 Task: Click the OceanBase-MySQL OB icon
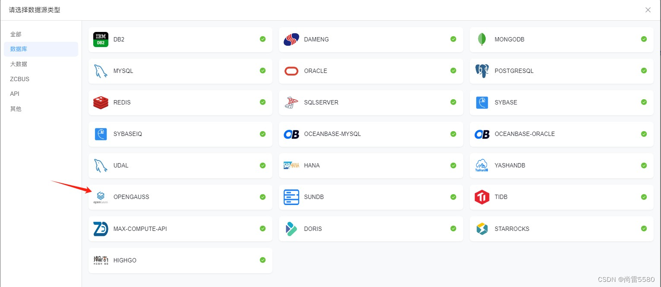(x=291, y=134)
